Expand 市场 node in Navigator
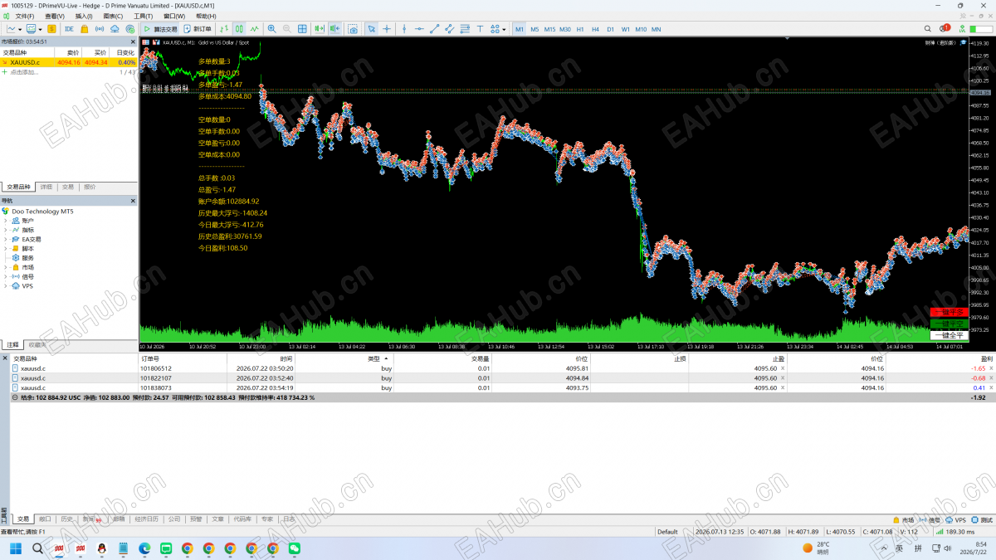Screen dimensions: 996x560 coord(6,267)
